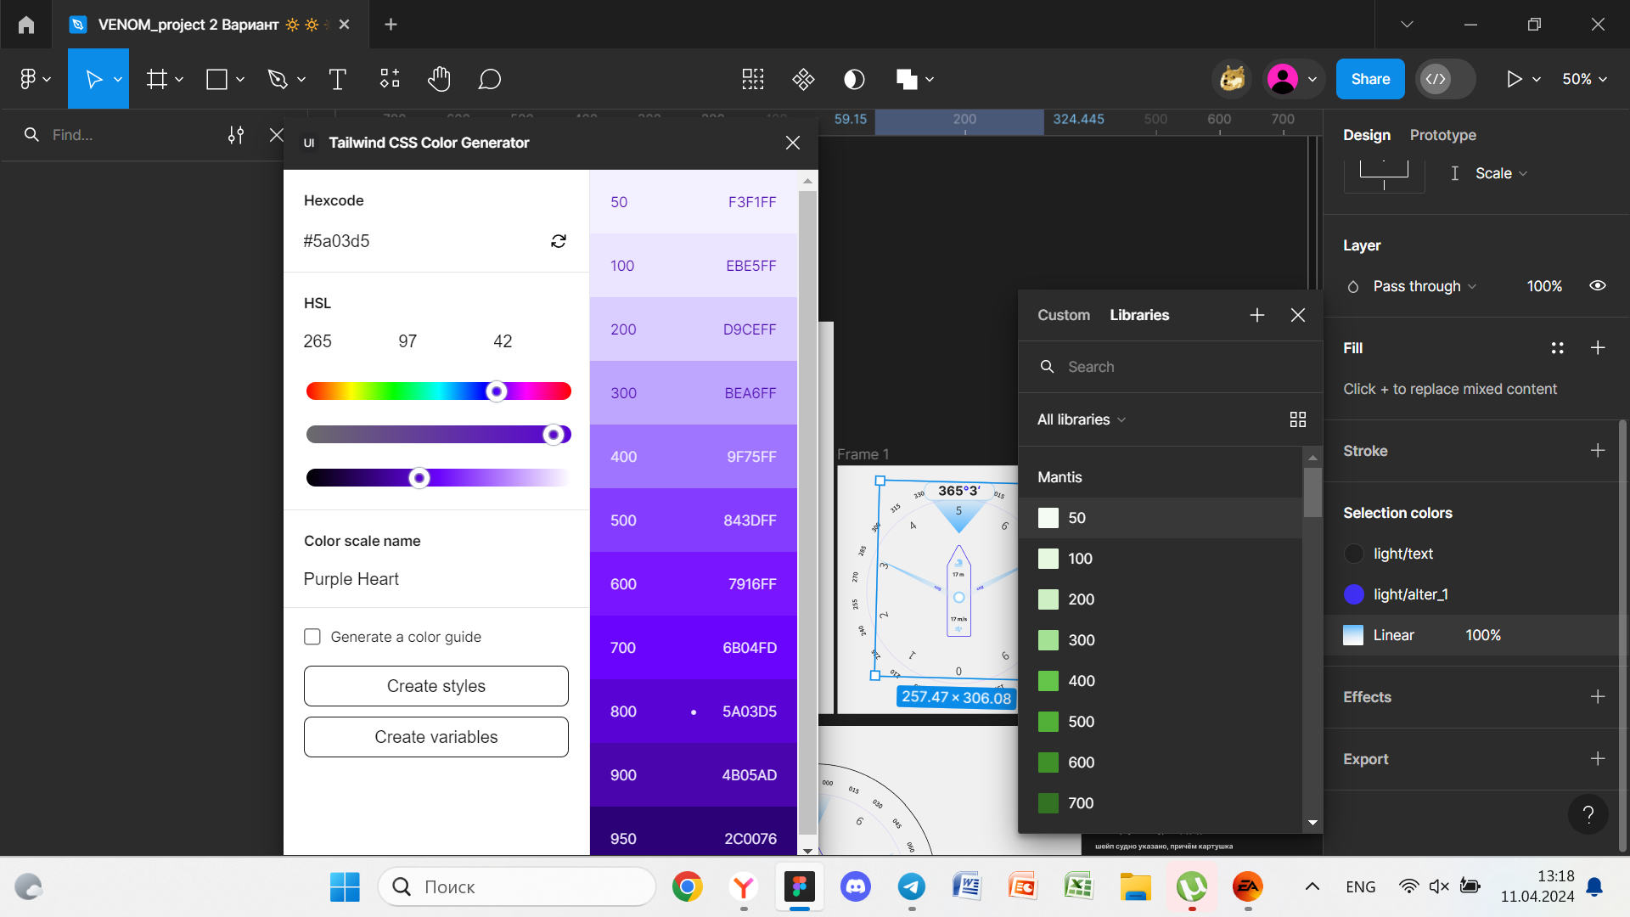Expand the Move tools dropdown arrow

118,79
